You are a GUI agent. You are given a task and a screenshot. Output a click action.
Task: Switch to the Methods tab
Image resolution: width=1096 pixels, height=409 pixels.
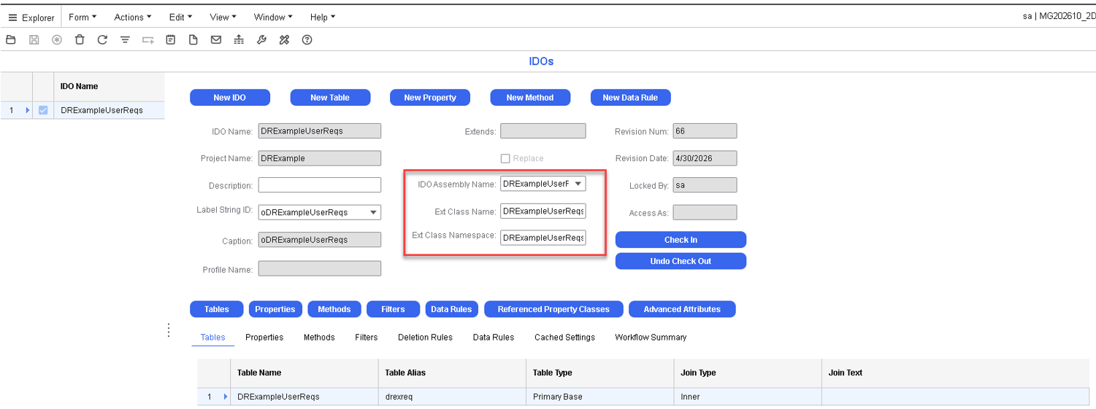pos(319,338)
